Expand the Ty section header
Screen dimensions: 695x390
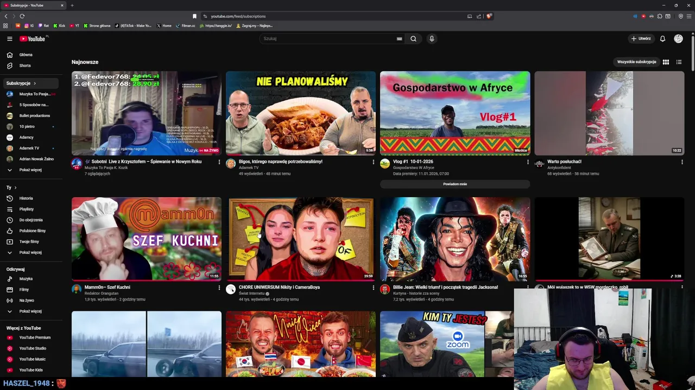[x=11, y=187]
